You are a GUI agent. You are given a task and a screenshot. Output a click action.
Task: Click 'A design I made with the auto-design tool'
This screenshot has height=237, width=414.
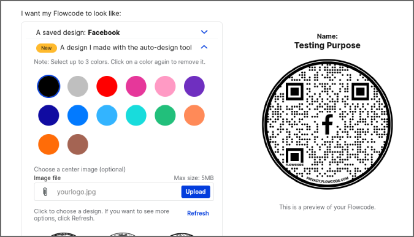pyautogui.click(x=126, y=47)
